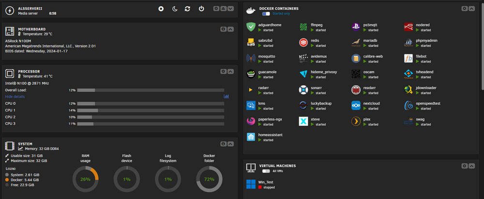Image resolution: width=484 pixels, height=199 pixels.
Task: Collapse the Virtual Machines panel
Action: (x=471, y=166)
